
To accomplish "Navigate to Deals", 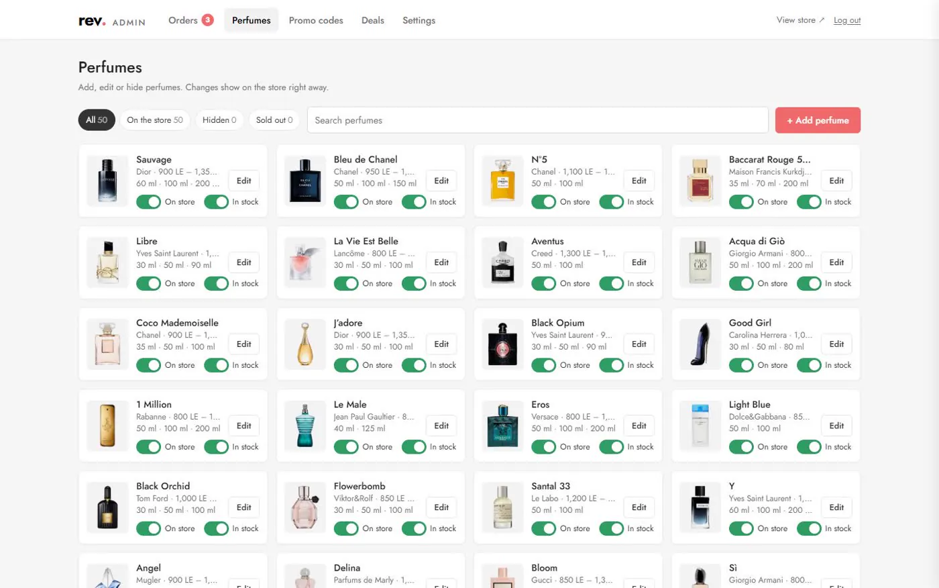I will pos(373,20).
